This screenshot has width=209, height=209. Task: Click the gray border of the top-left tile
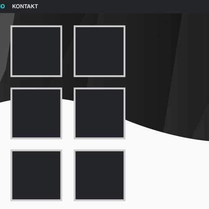[x=36, y=26]
